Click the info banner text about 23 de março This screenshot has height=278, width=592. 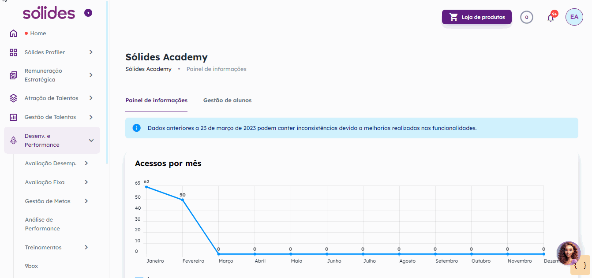pyautogui.click(x=312, y=128)
